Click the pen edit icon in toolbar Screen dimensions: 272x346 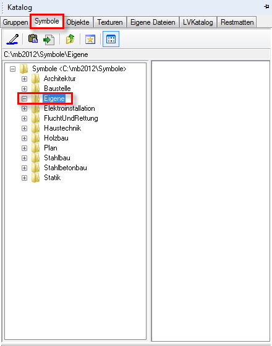12,39
